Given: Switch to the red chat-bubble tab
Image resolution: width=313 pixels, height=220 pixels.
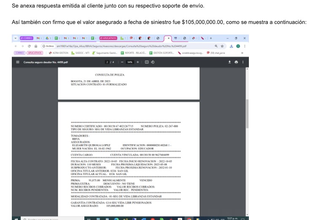Looking at the screenshot, I should [131, 38].
